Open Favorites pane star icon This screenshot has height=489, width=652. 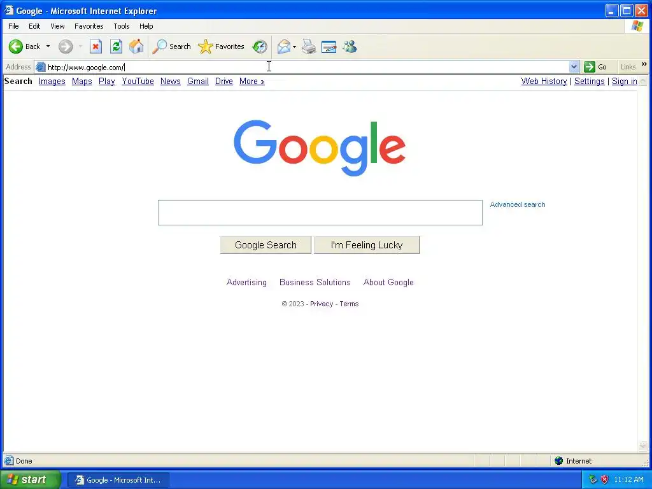(x=205, y=46)
